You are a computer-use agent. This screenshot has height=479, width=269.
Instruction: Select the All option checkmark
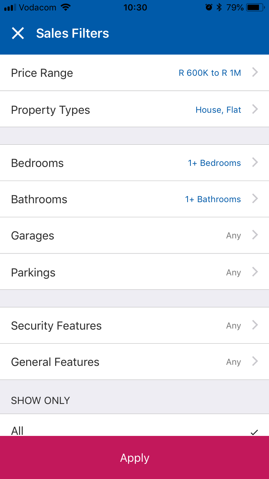coord(254,432)
